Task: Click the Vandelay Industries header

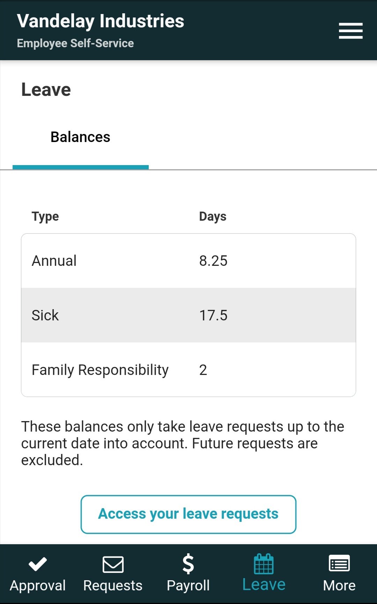Action: (x=101, y=21)
